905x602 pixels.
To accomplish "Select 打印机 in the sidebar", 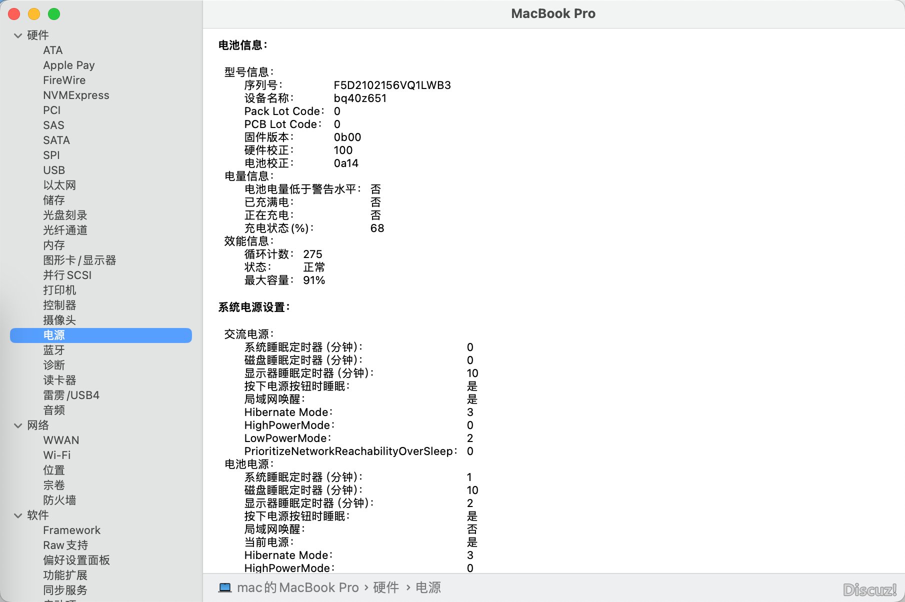I will 59,290.
